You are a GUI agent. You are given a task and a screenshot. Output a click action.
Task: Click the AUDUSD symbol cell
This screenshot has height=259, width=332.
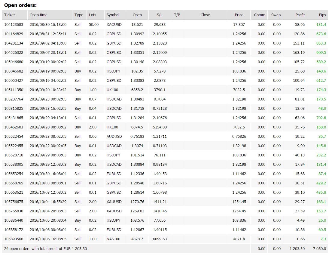[114, 137]
